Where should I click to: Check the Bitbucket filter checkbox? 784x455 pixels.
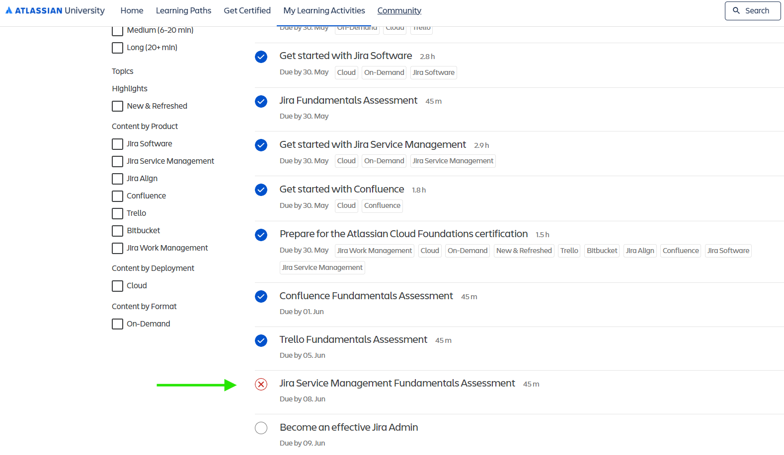click(118, 231)
